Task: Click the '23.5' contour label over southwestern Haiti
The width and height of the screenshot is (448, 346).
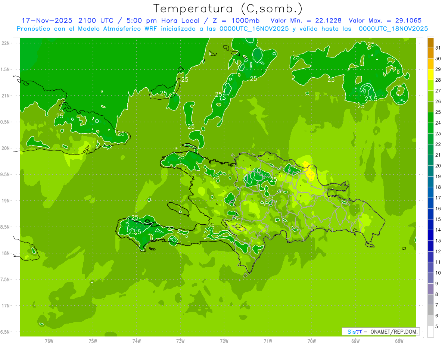Action: click(135, 232)
